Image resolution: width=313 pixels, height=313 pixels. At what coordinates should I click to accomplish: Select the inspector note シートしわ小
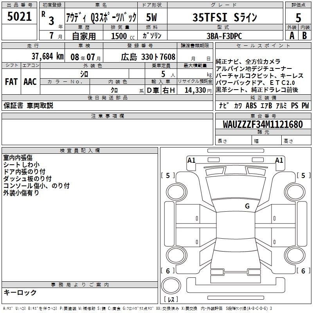click(22, 165)
